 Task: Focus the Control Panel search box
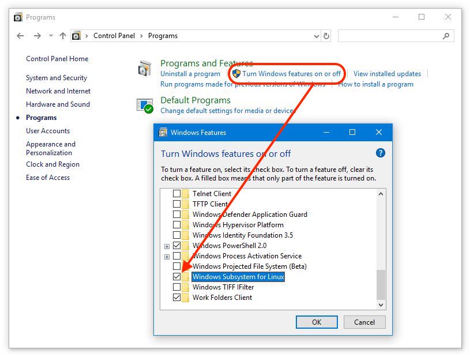(x=396, y=36)
